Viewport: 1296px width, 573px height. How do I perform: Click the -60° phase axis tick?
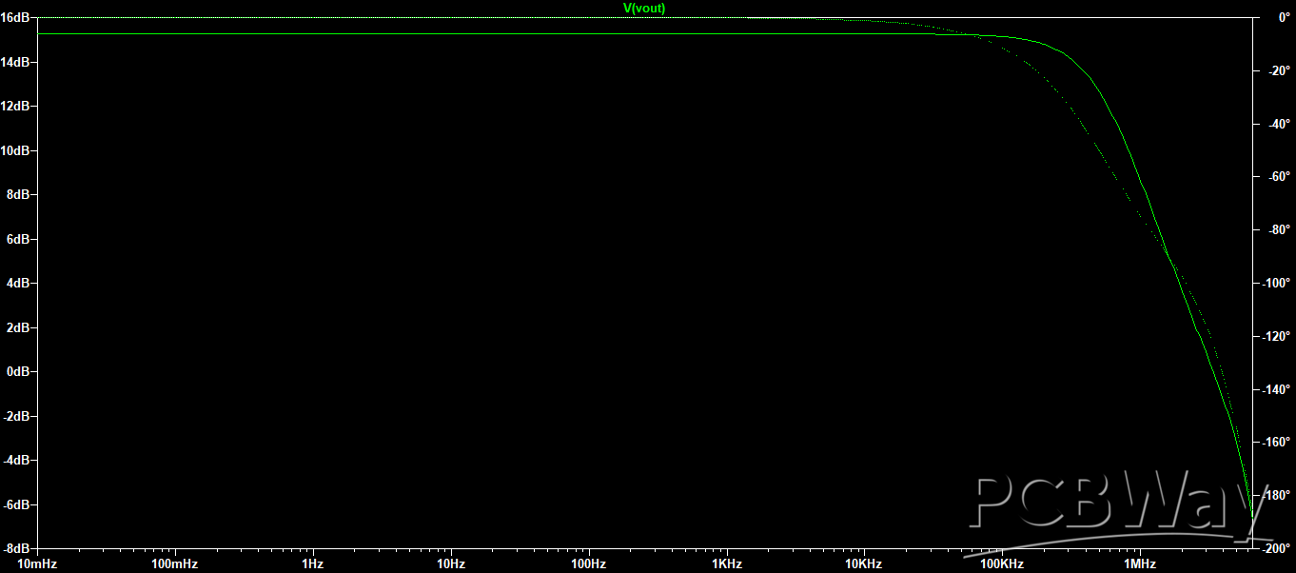[1277, 176]
